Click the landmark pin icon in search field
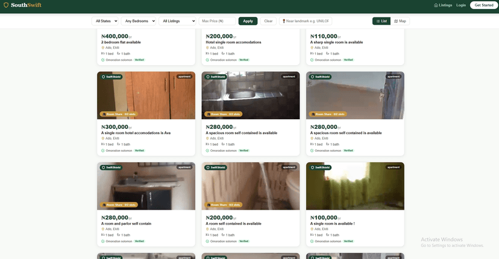Screen dimensions: 499x259 [284, 21]
